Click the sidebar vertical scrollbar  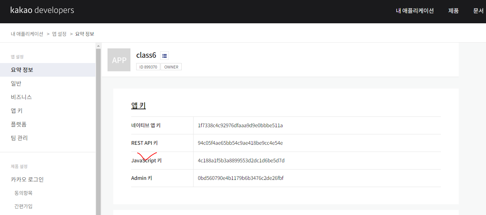coord(98,132)
